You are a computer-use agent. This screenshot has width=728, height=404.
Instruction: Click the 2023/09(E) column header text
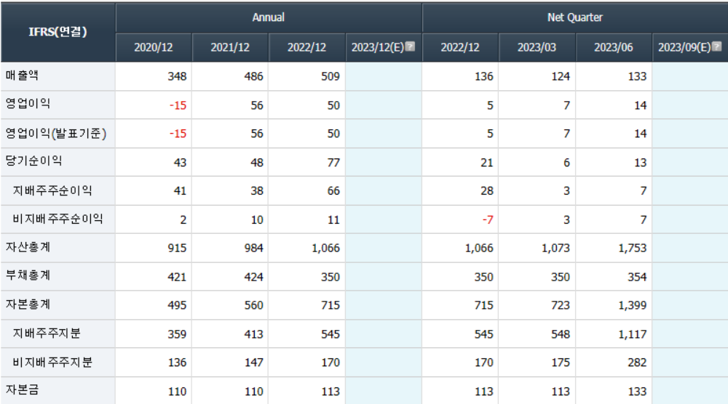coord(684,47)
